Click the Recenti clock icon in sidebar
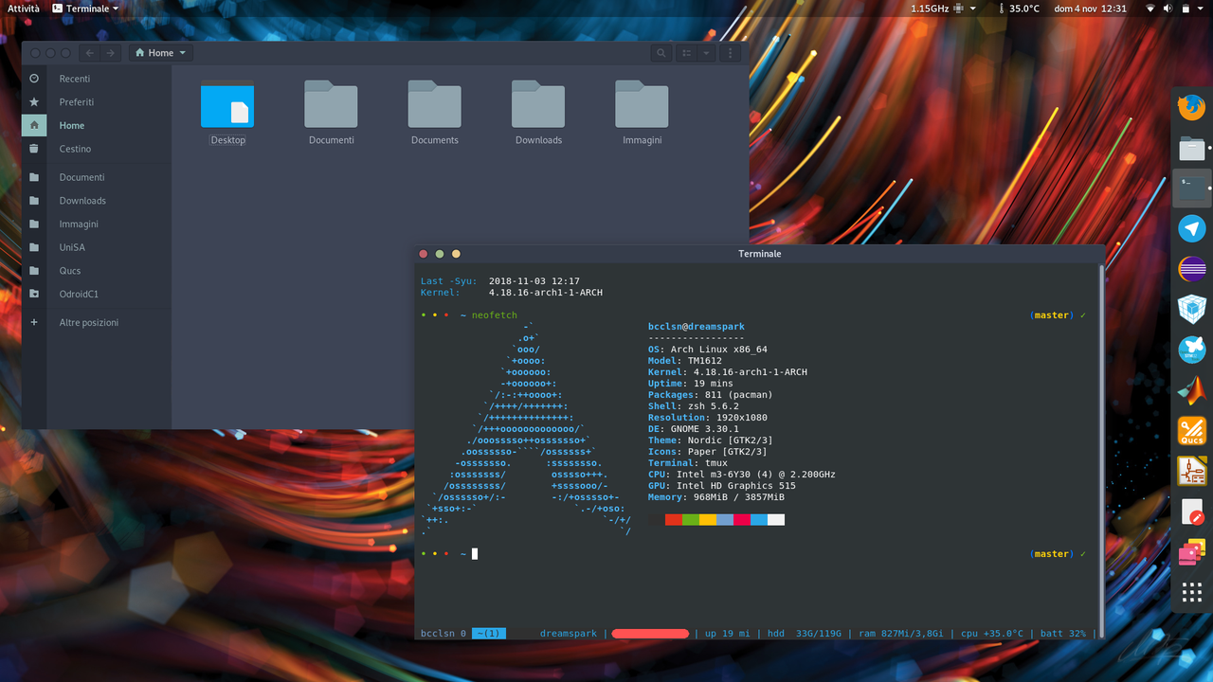The height and width of the screenshot is (682, 1213). point(34,79)
